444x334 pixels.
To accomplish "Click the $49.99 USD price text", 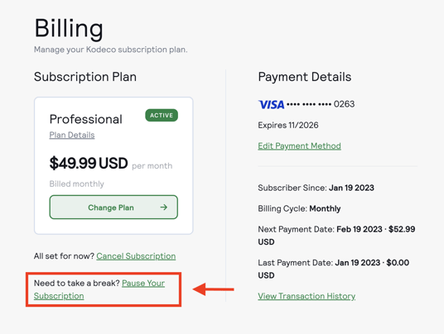I will (x=89, y=164).
